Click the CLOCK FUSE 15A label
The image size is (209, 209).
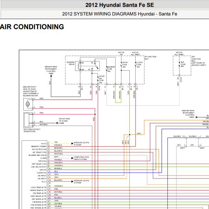coord(139,65)
